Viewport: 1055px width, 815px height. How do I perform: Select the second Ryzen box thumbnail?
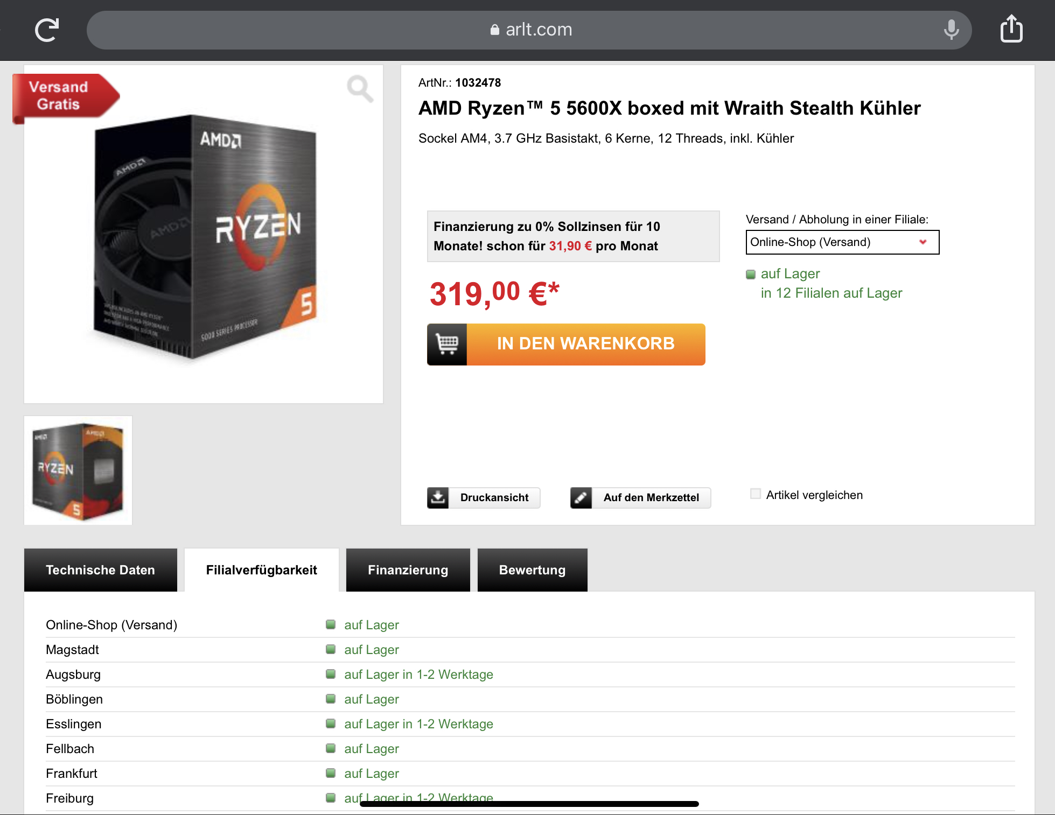[78, 470]
